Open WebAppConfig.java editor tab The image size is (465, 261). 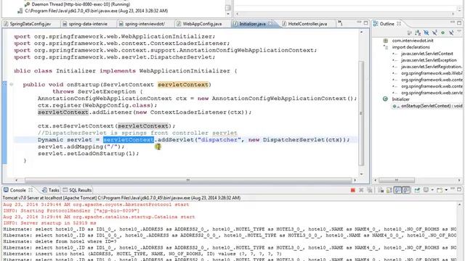click(202, 24)
